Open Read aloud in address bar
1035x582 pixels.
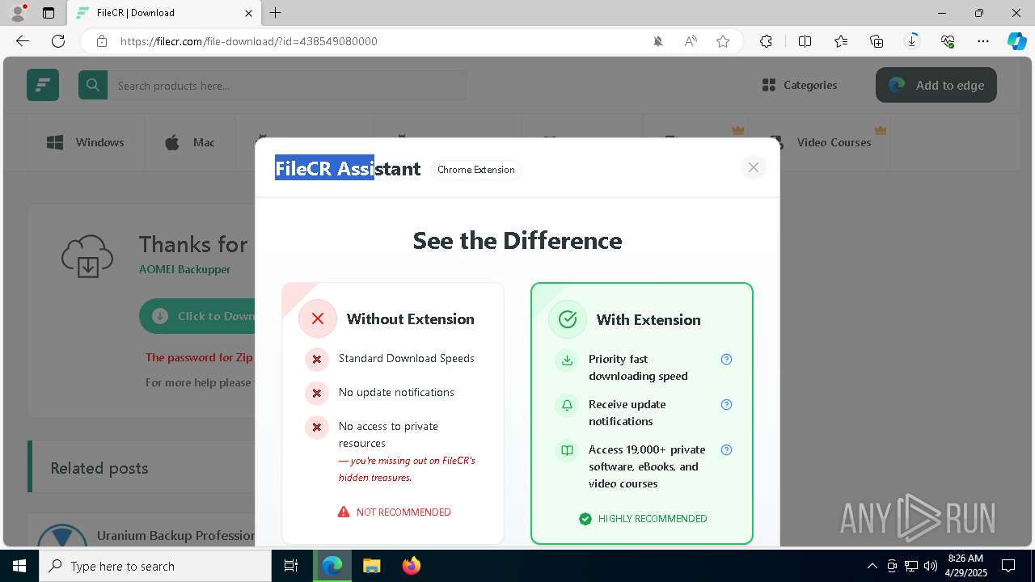pyautogui.click(x=691, y=41)
